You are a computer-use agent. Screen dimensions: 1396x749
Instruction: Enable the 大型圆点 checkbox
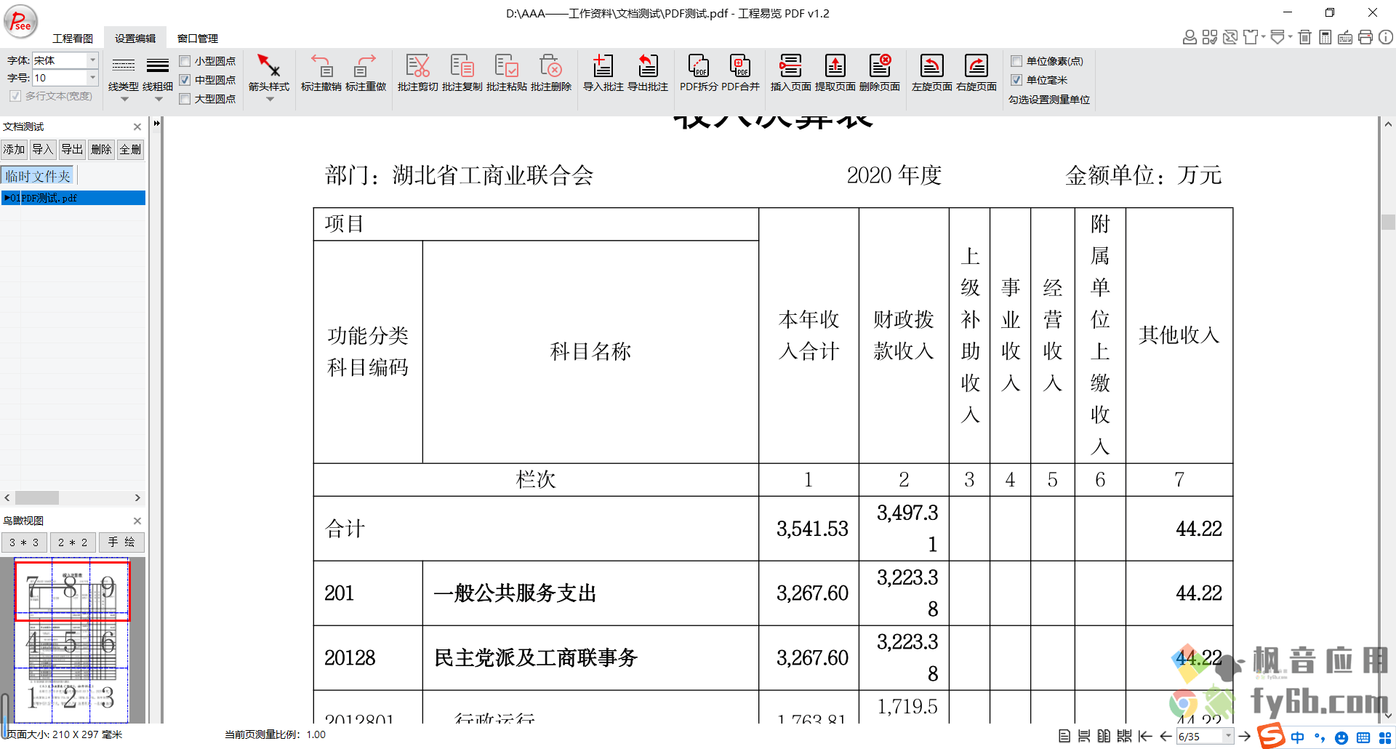(x=185, y=99)
